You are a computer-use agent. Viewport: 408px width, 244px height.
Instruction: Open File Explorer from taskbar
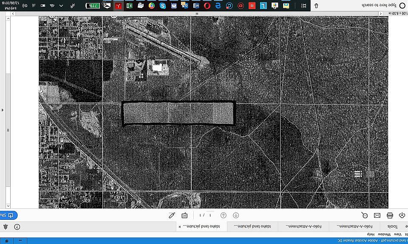(x=286, y=6)
